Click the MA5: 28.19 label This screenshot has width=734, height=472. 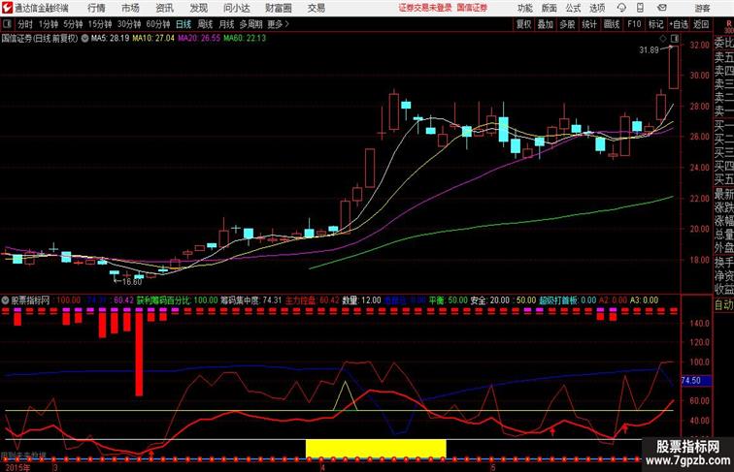[x=110, y=39]
